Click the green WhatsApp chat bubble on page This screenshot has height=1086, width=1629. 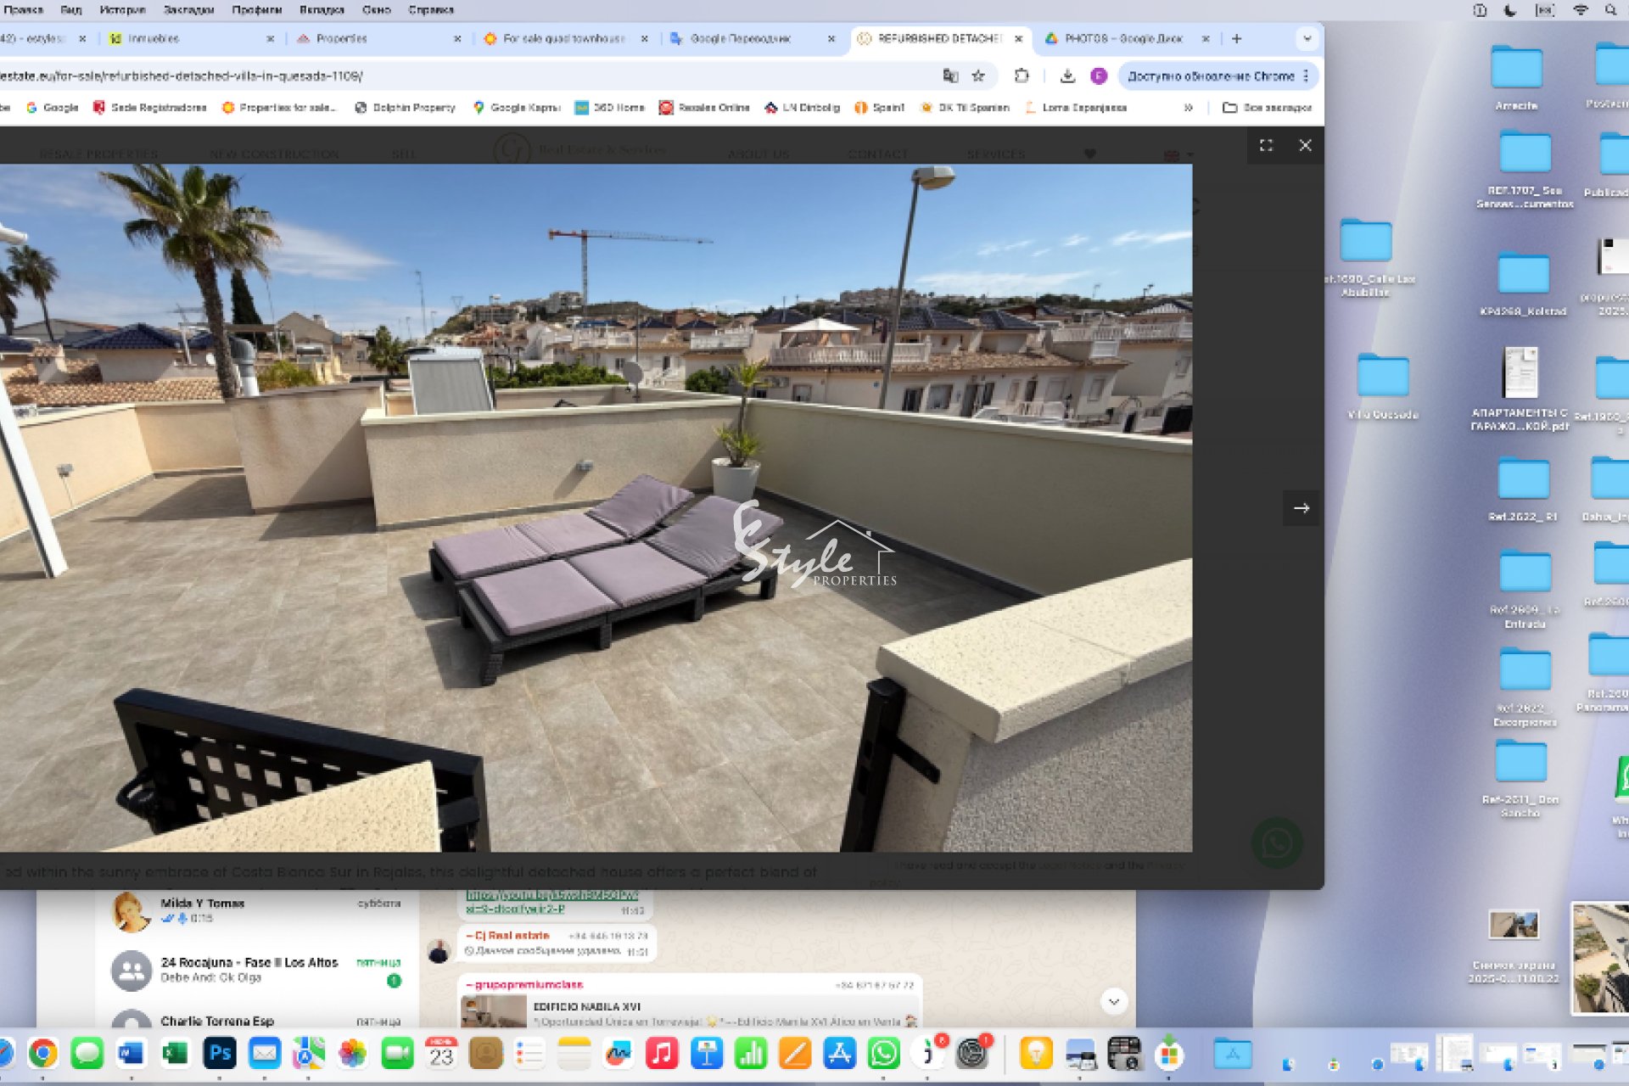tap(1276, 842)
